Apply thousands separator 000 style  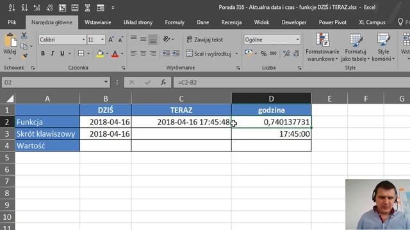coord(273,54)
